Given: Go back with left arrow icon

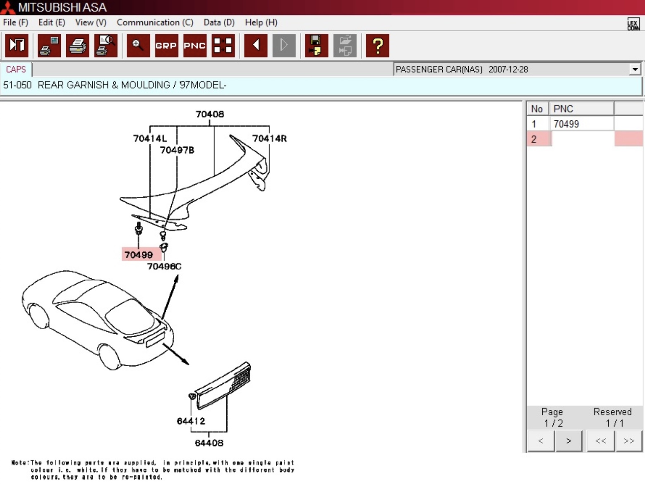Looking at the screenshot, I should (x=256, y=46).
